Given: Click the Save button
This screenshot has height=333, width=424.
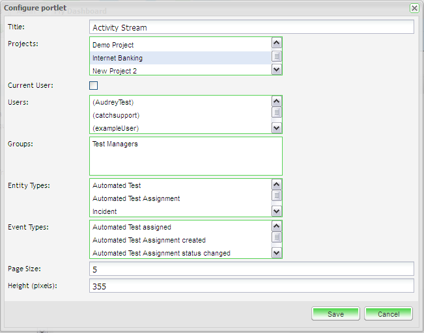Looking at the screenshot, I should (x=335, y=314).
